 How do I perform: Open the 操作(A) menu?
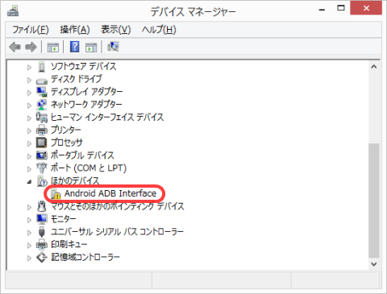coord(75,30)
